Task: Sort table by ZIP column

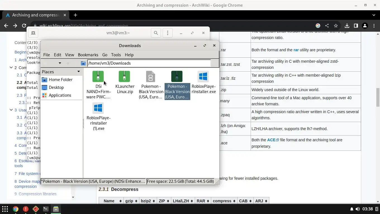Action: 164,201
